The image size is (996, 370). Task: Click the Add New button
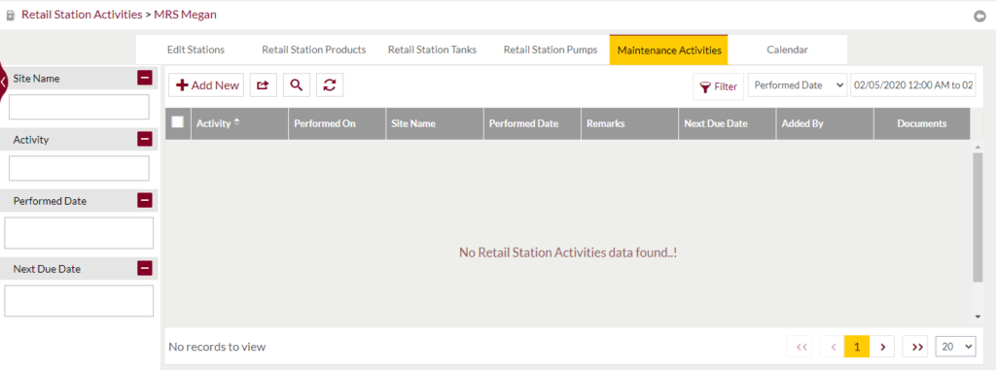[x=206, y=85]
